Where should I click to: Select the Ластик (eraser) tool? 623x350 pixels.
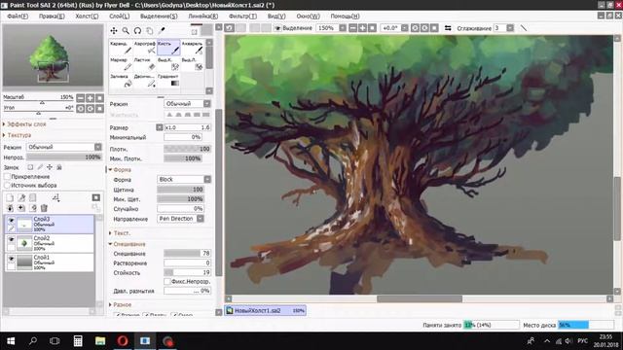[145, 64]
